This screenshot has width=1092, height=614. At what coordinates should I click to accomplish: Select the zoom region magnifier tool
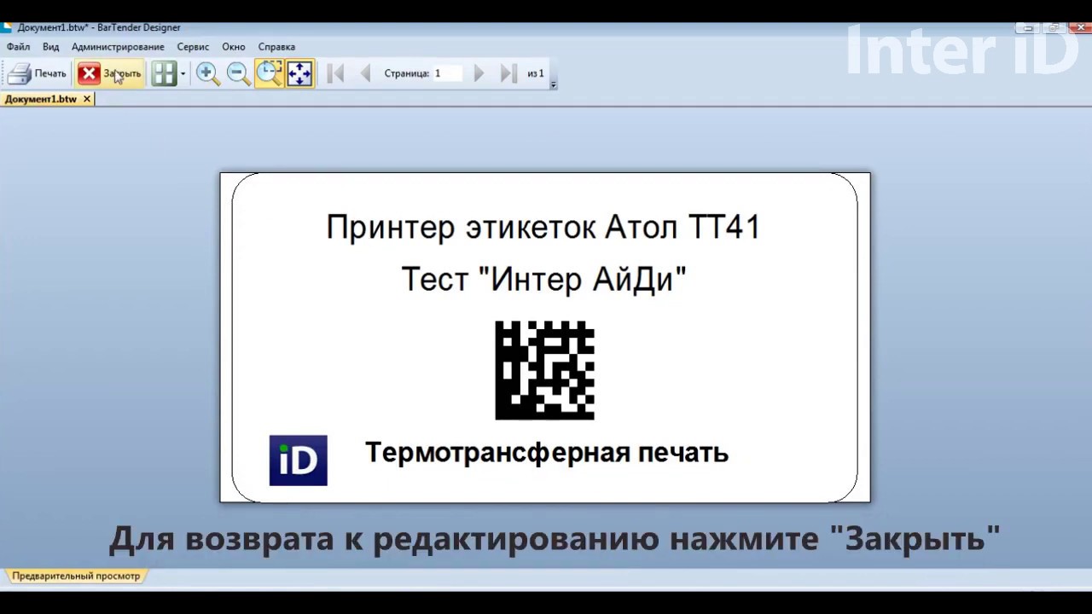(x=269, y=73)
